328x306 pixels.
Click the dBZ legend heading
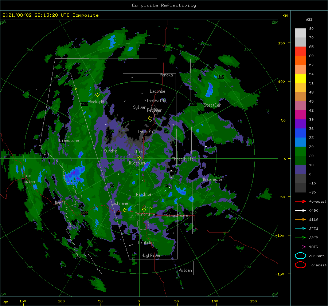click(309, 20)
